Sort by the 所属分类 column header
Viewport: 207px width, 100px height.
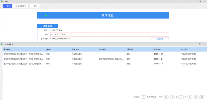[x=84, y=49]
